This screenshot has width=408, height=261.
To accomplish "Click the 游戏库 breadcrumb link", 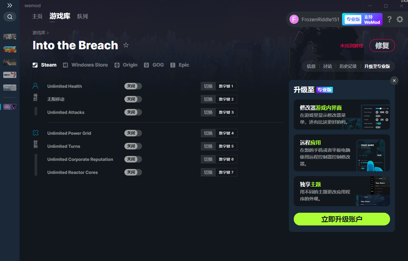I will (x=39, y=33).
